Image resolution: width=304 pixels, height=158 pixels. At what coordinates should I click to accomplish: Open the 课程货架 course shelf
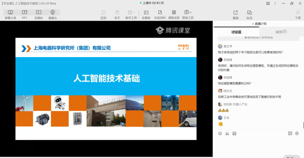[x=174, y=14]
